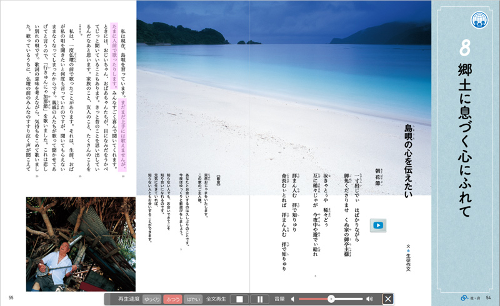Click the chapter title 郷土に息づく心にふれて
Image resolution: width=500 pixels, height=306 pixels.
465,140
